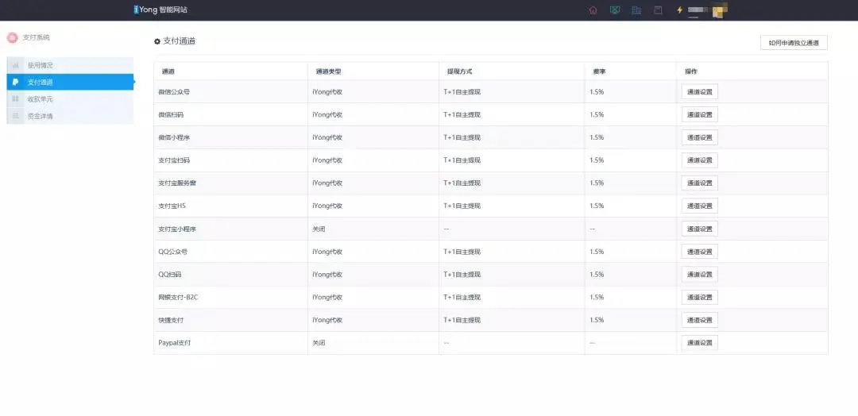Click the gray page icon in top bar
Image resolution: width=858 pixels, height=416 pixels.
pyautogui.click(x=657, y=10)
